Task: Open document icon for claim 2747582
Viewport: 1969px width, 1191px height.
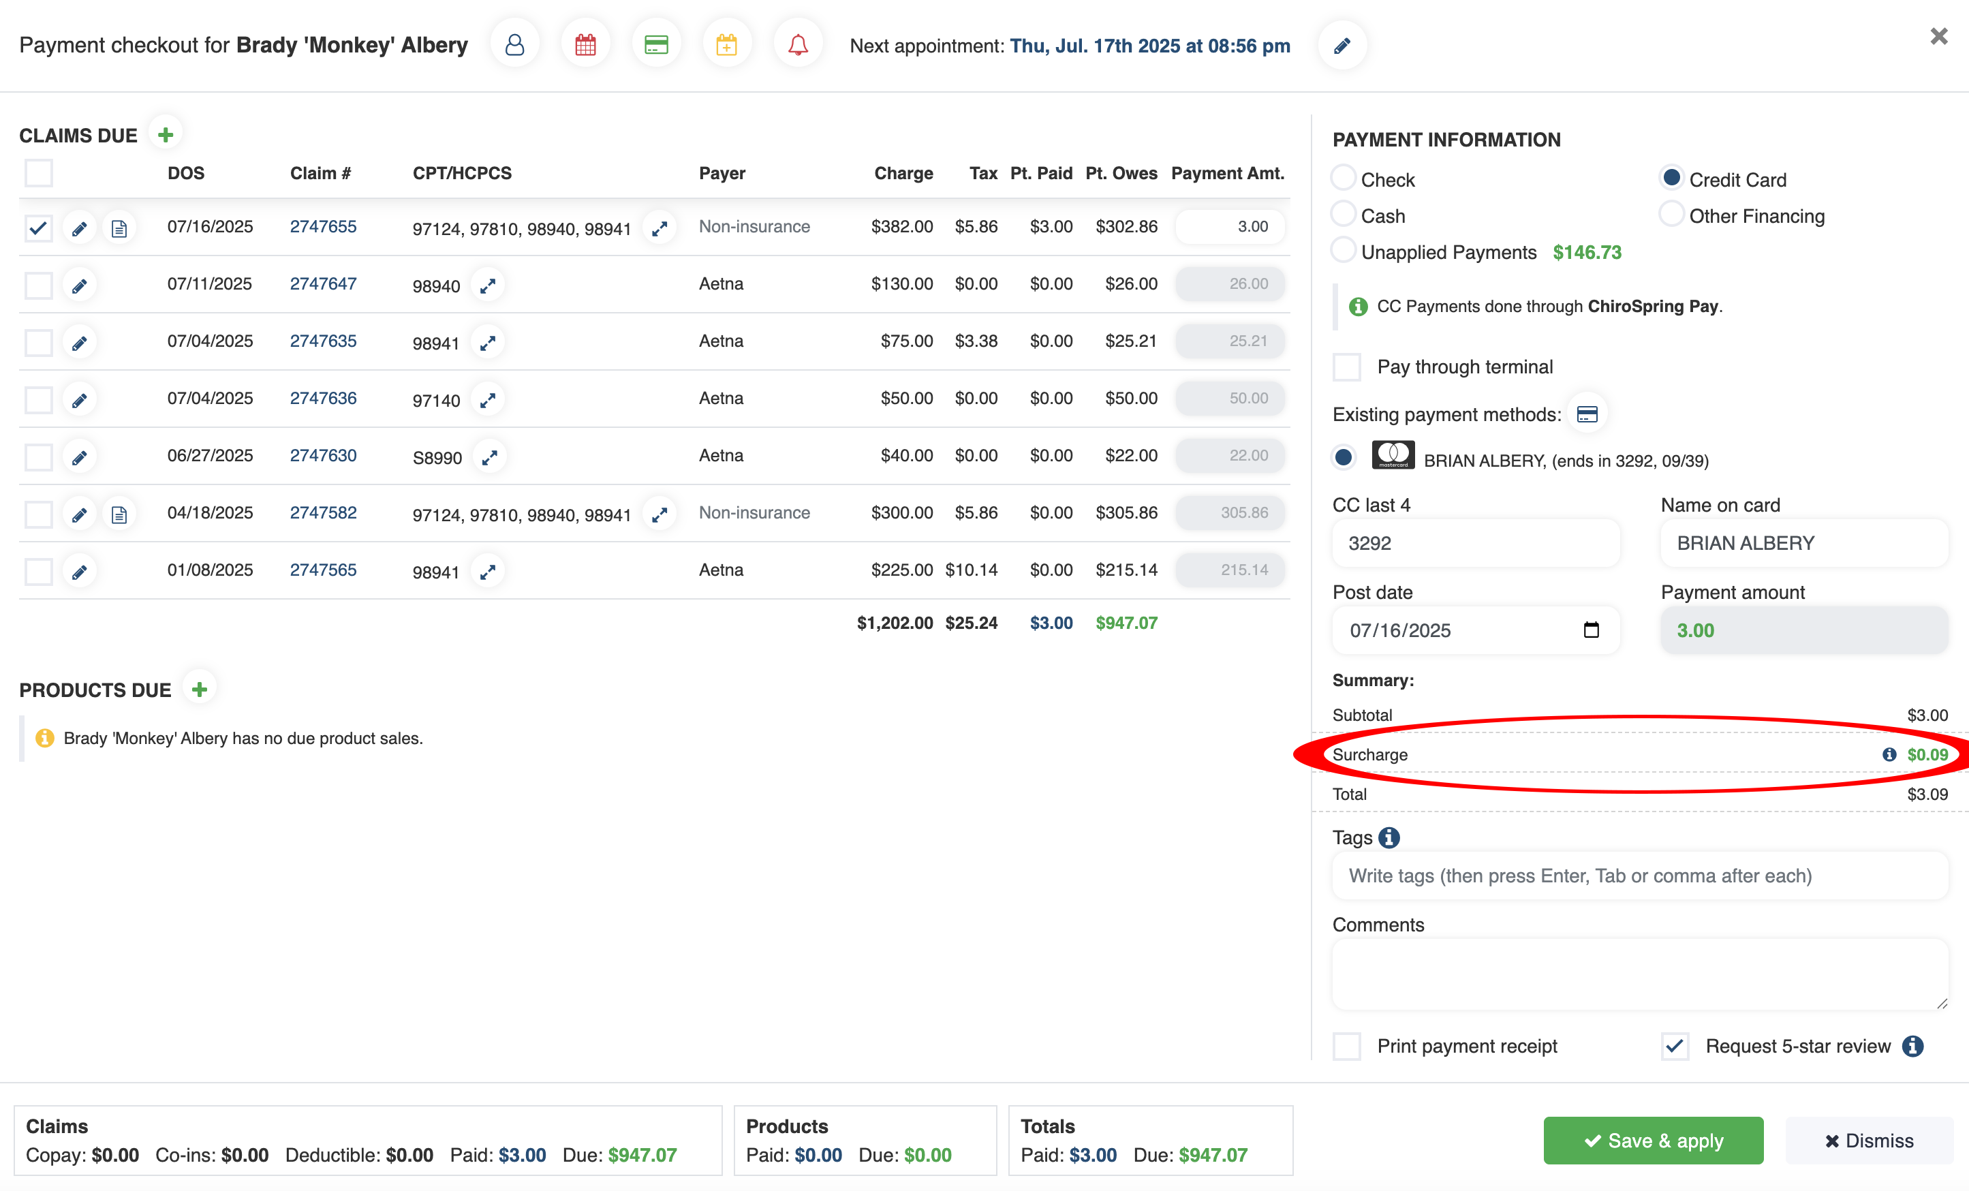Action: tap(119, 514)
